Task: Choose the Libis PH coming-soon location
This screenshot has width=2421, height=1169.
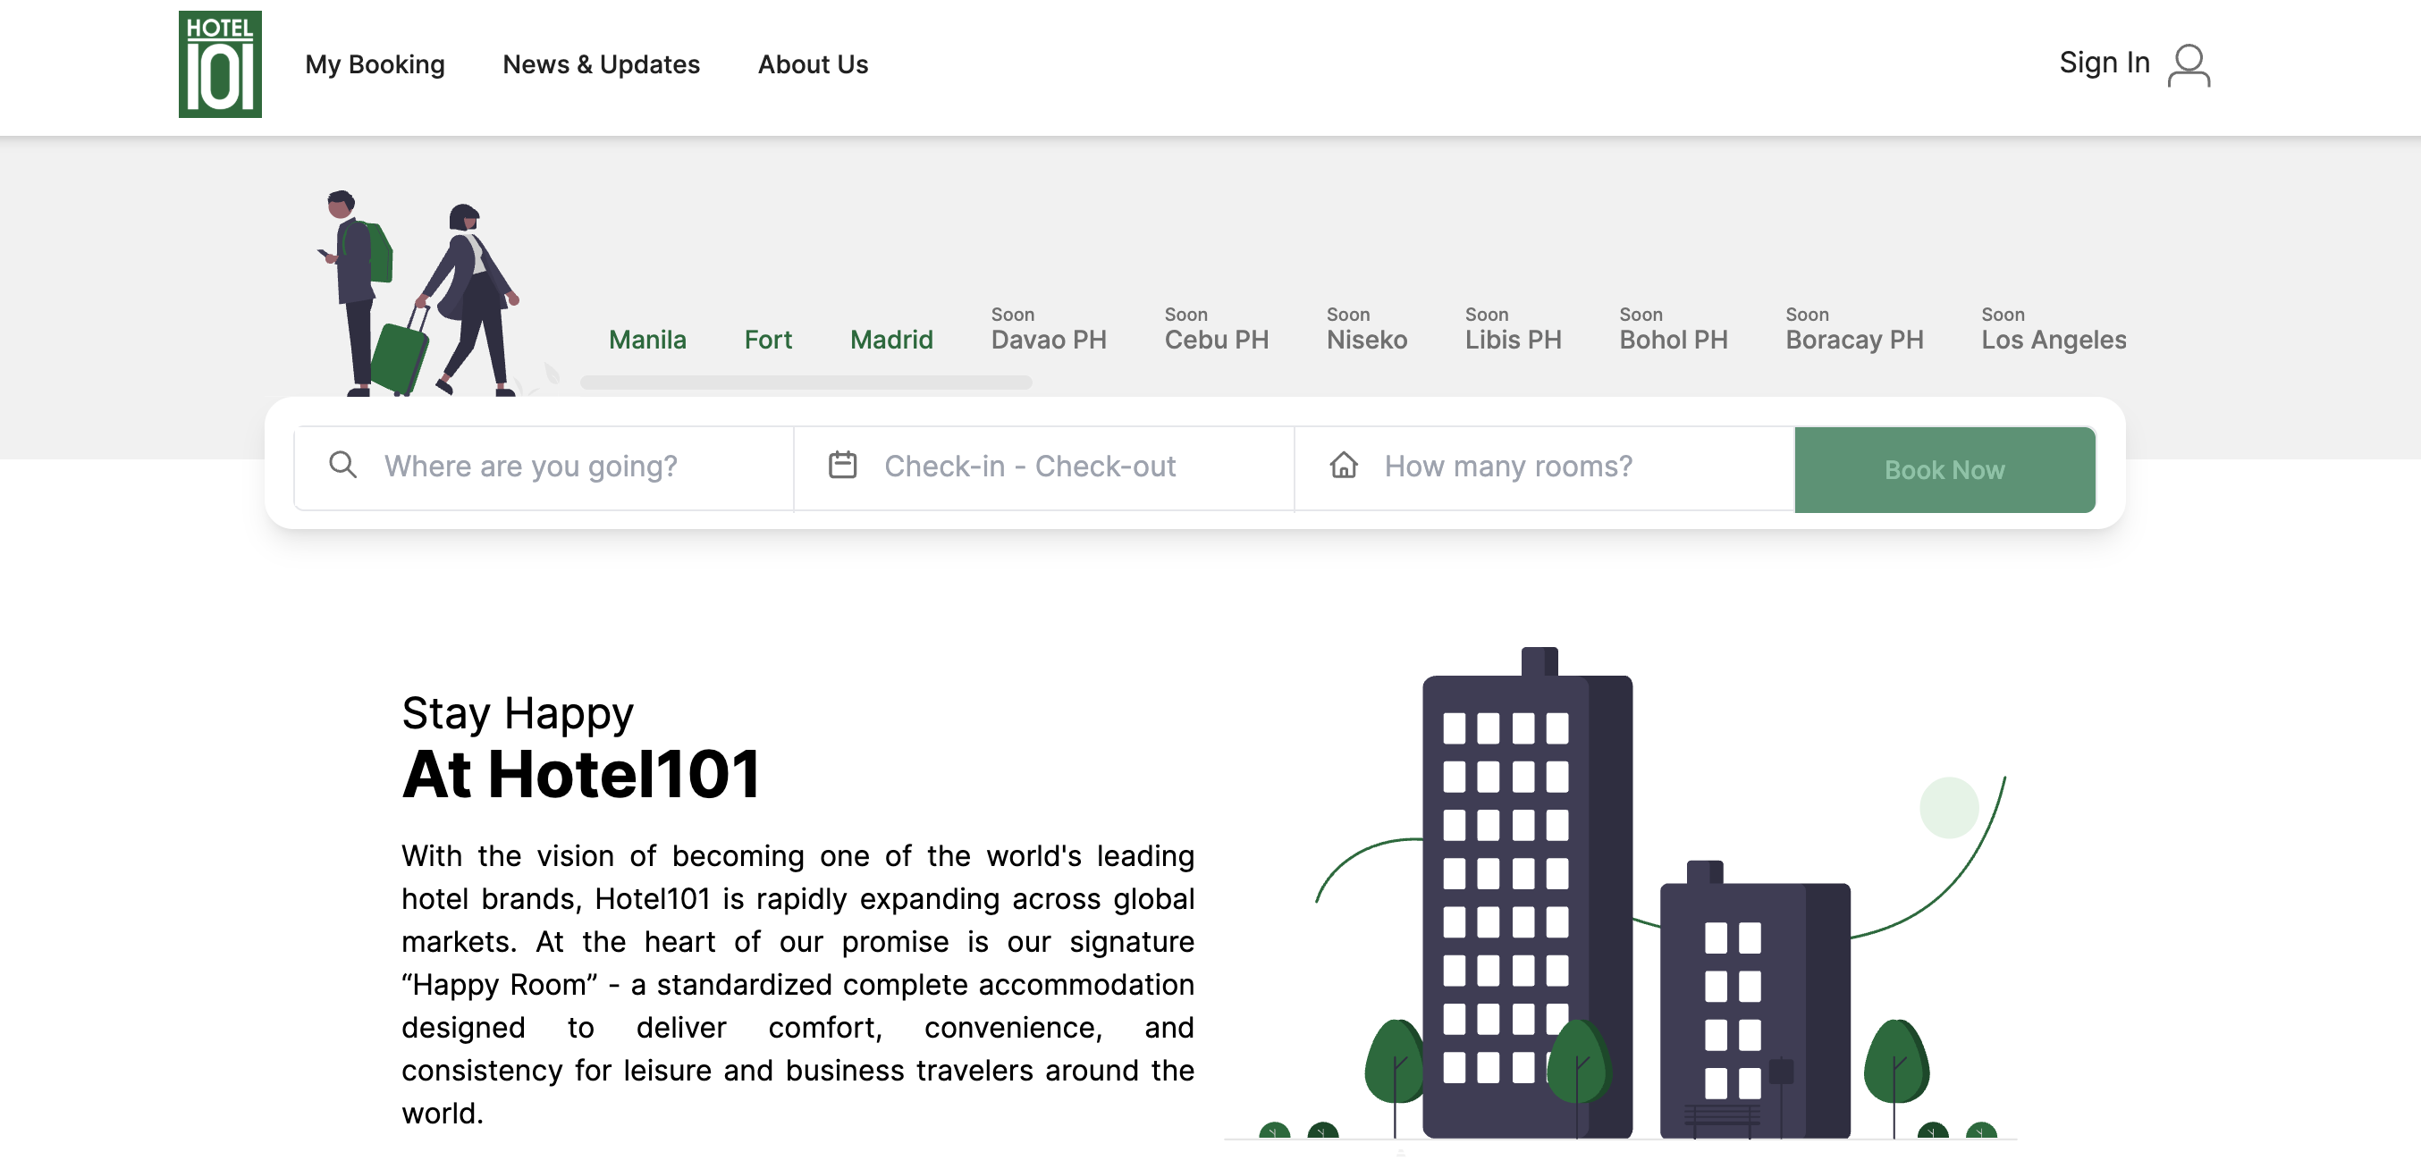Action: click(1513, 329)
